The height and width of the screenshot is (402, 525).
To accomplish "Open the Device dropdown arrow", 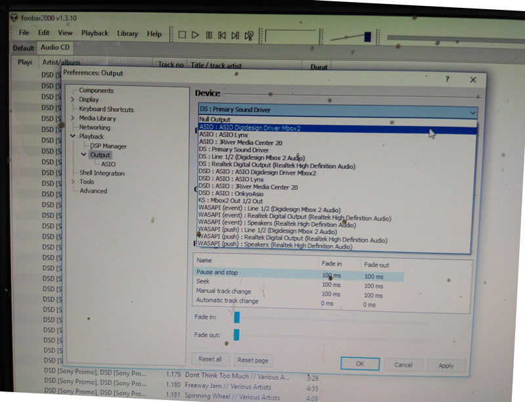I will (x=472, y=113).
